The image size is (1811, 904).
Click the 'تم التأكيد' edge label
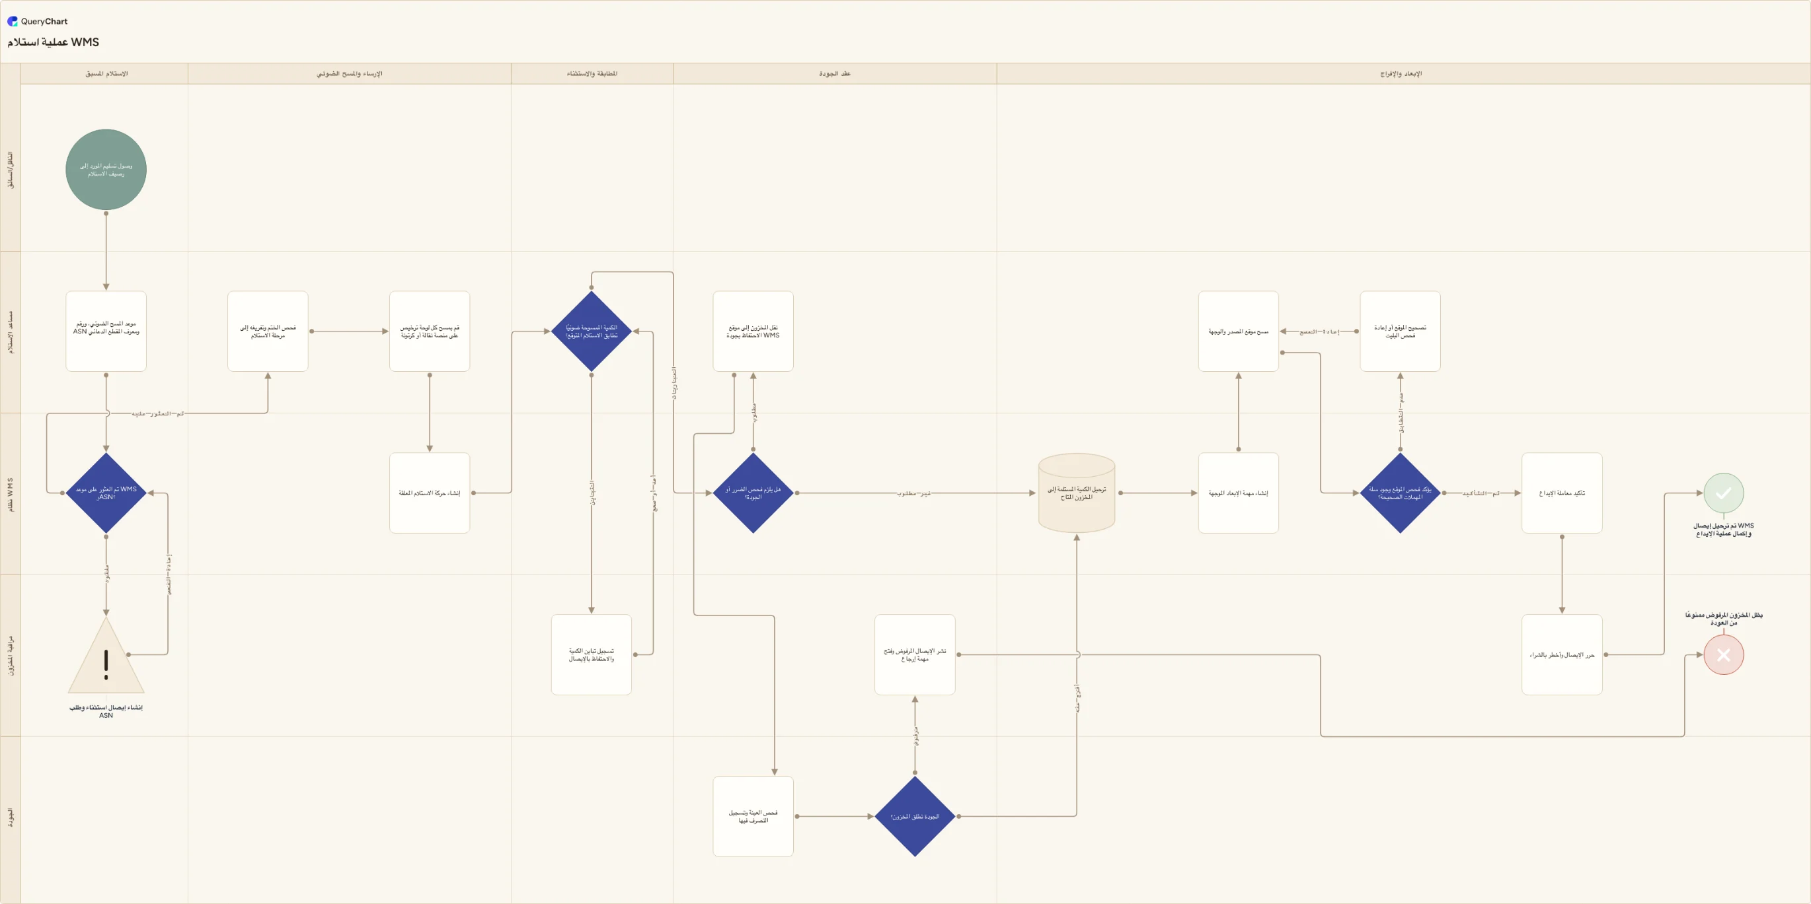pyautogui.click(x=1481, y=494)
